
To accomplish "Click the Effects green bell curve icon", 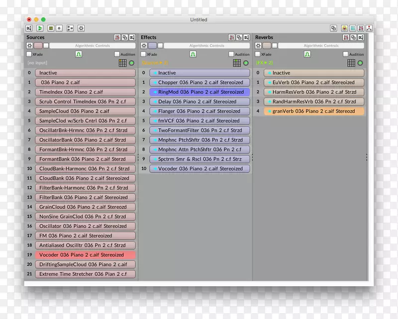I will [x=193, y=54].
